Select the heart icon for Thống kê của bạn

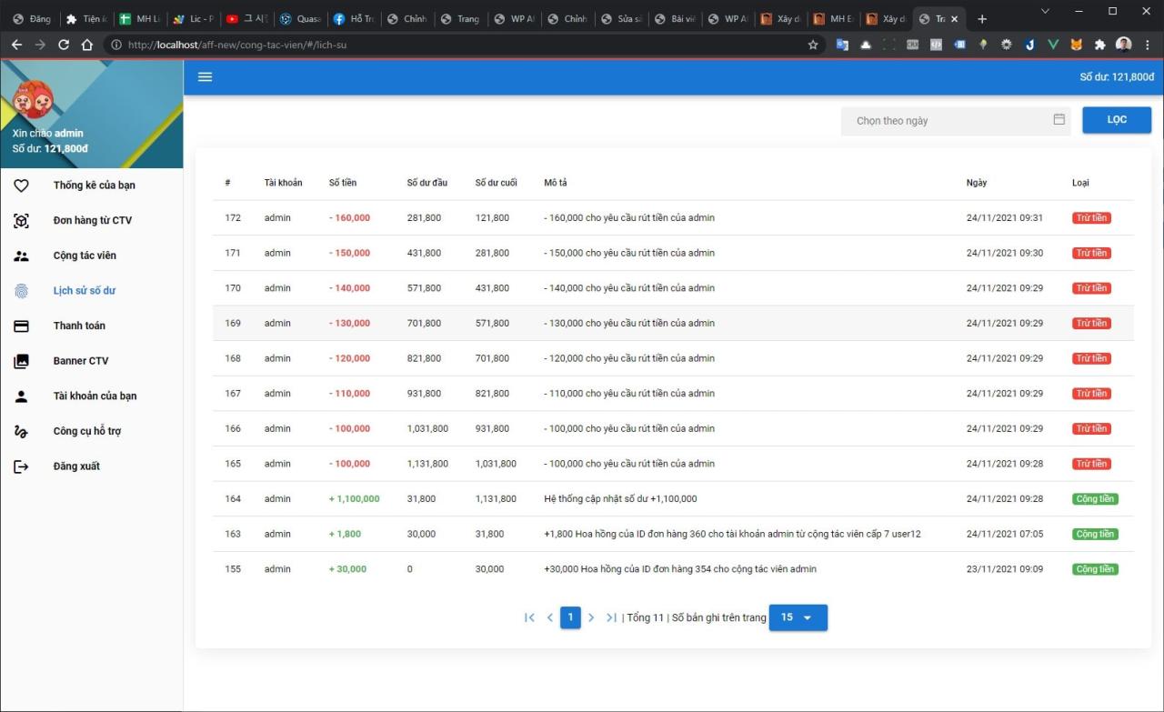[x=21, y=185]
